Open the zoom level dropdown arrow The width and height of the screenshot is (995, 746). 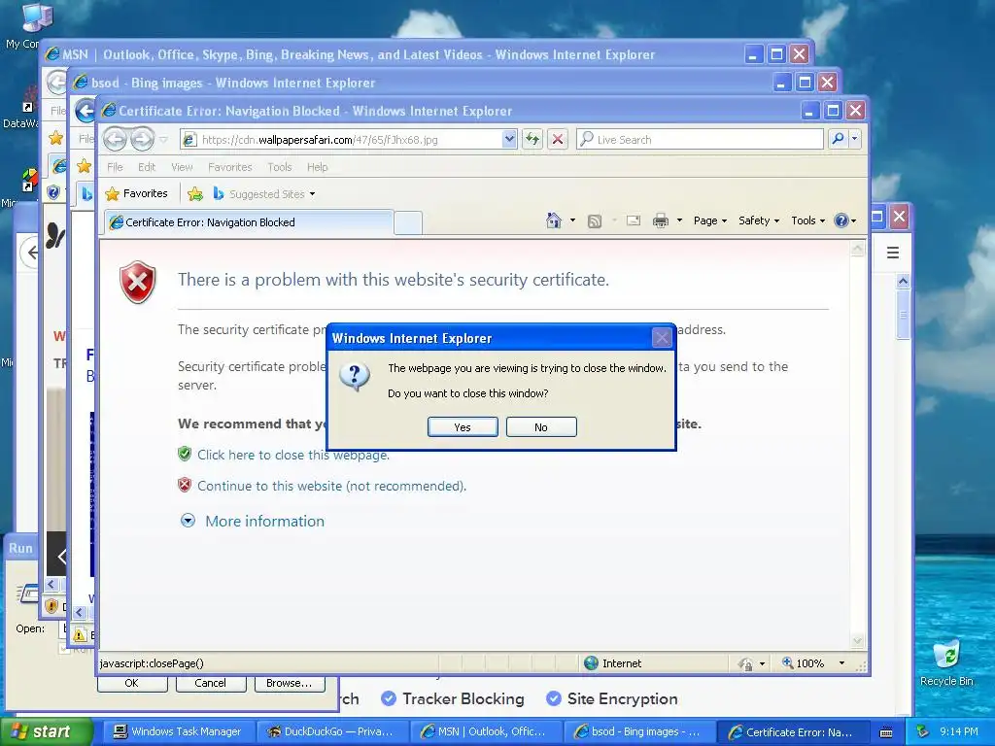coord(841,662)
